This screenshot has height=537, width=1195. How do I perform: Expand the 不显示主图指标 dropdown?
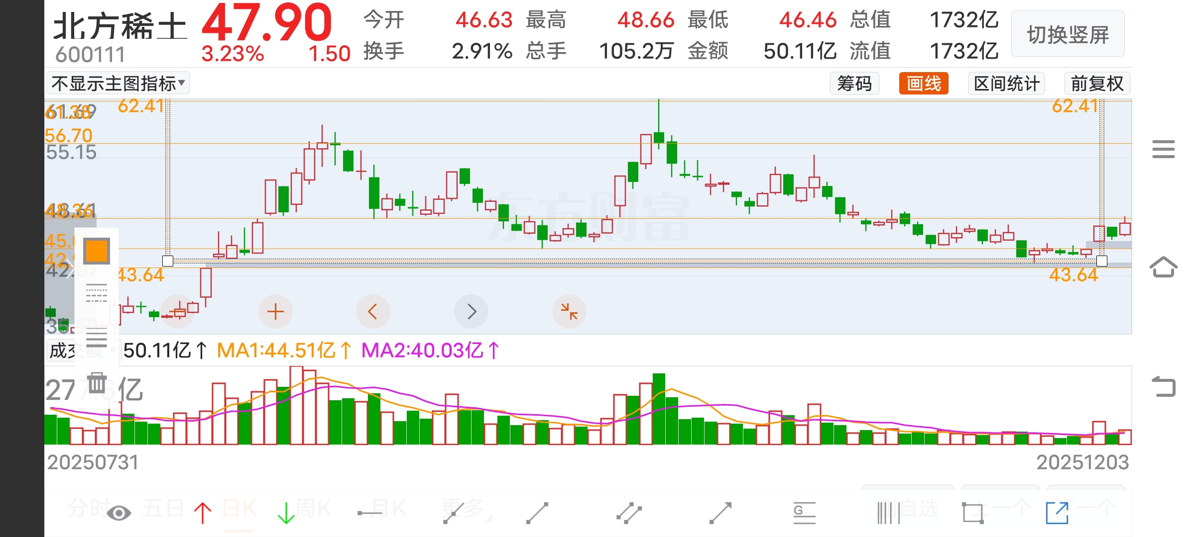[118, 84]
